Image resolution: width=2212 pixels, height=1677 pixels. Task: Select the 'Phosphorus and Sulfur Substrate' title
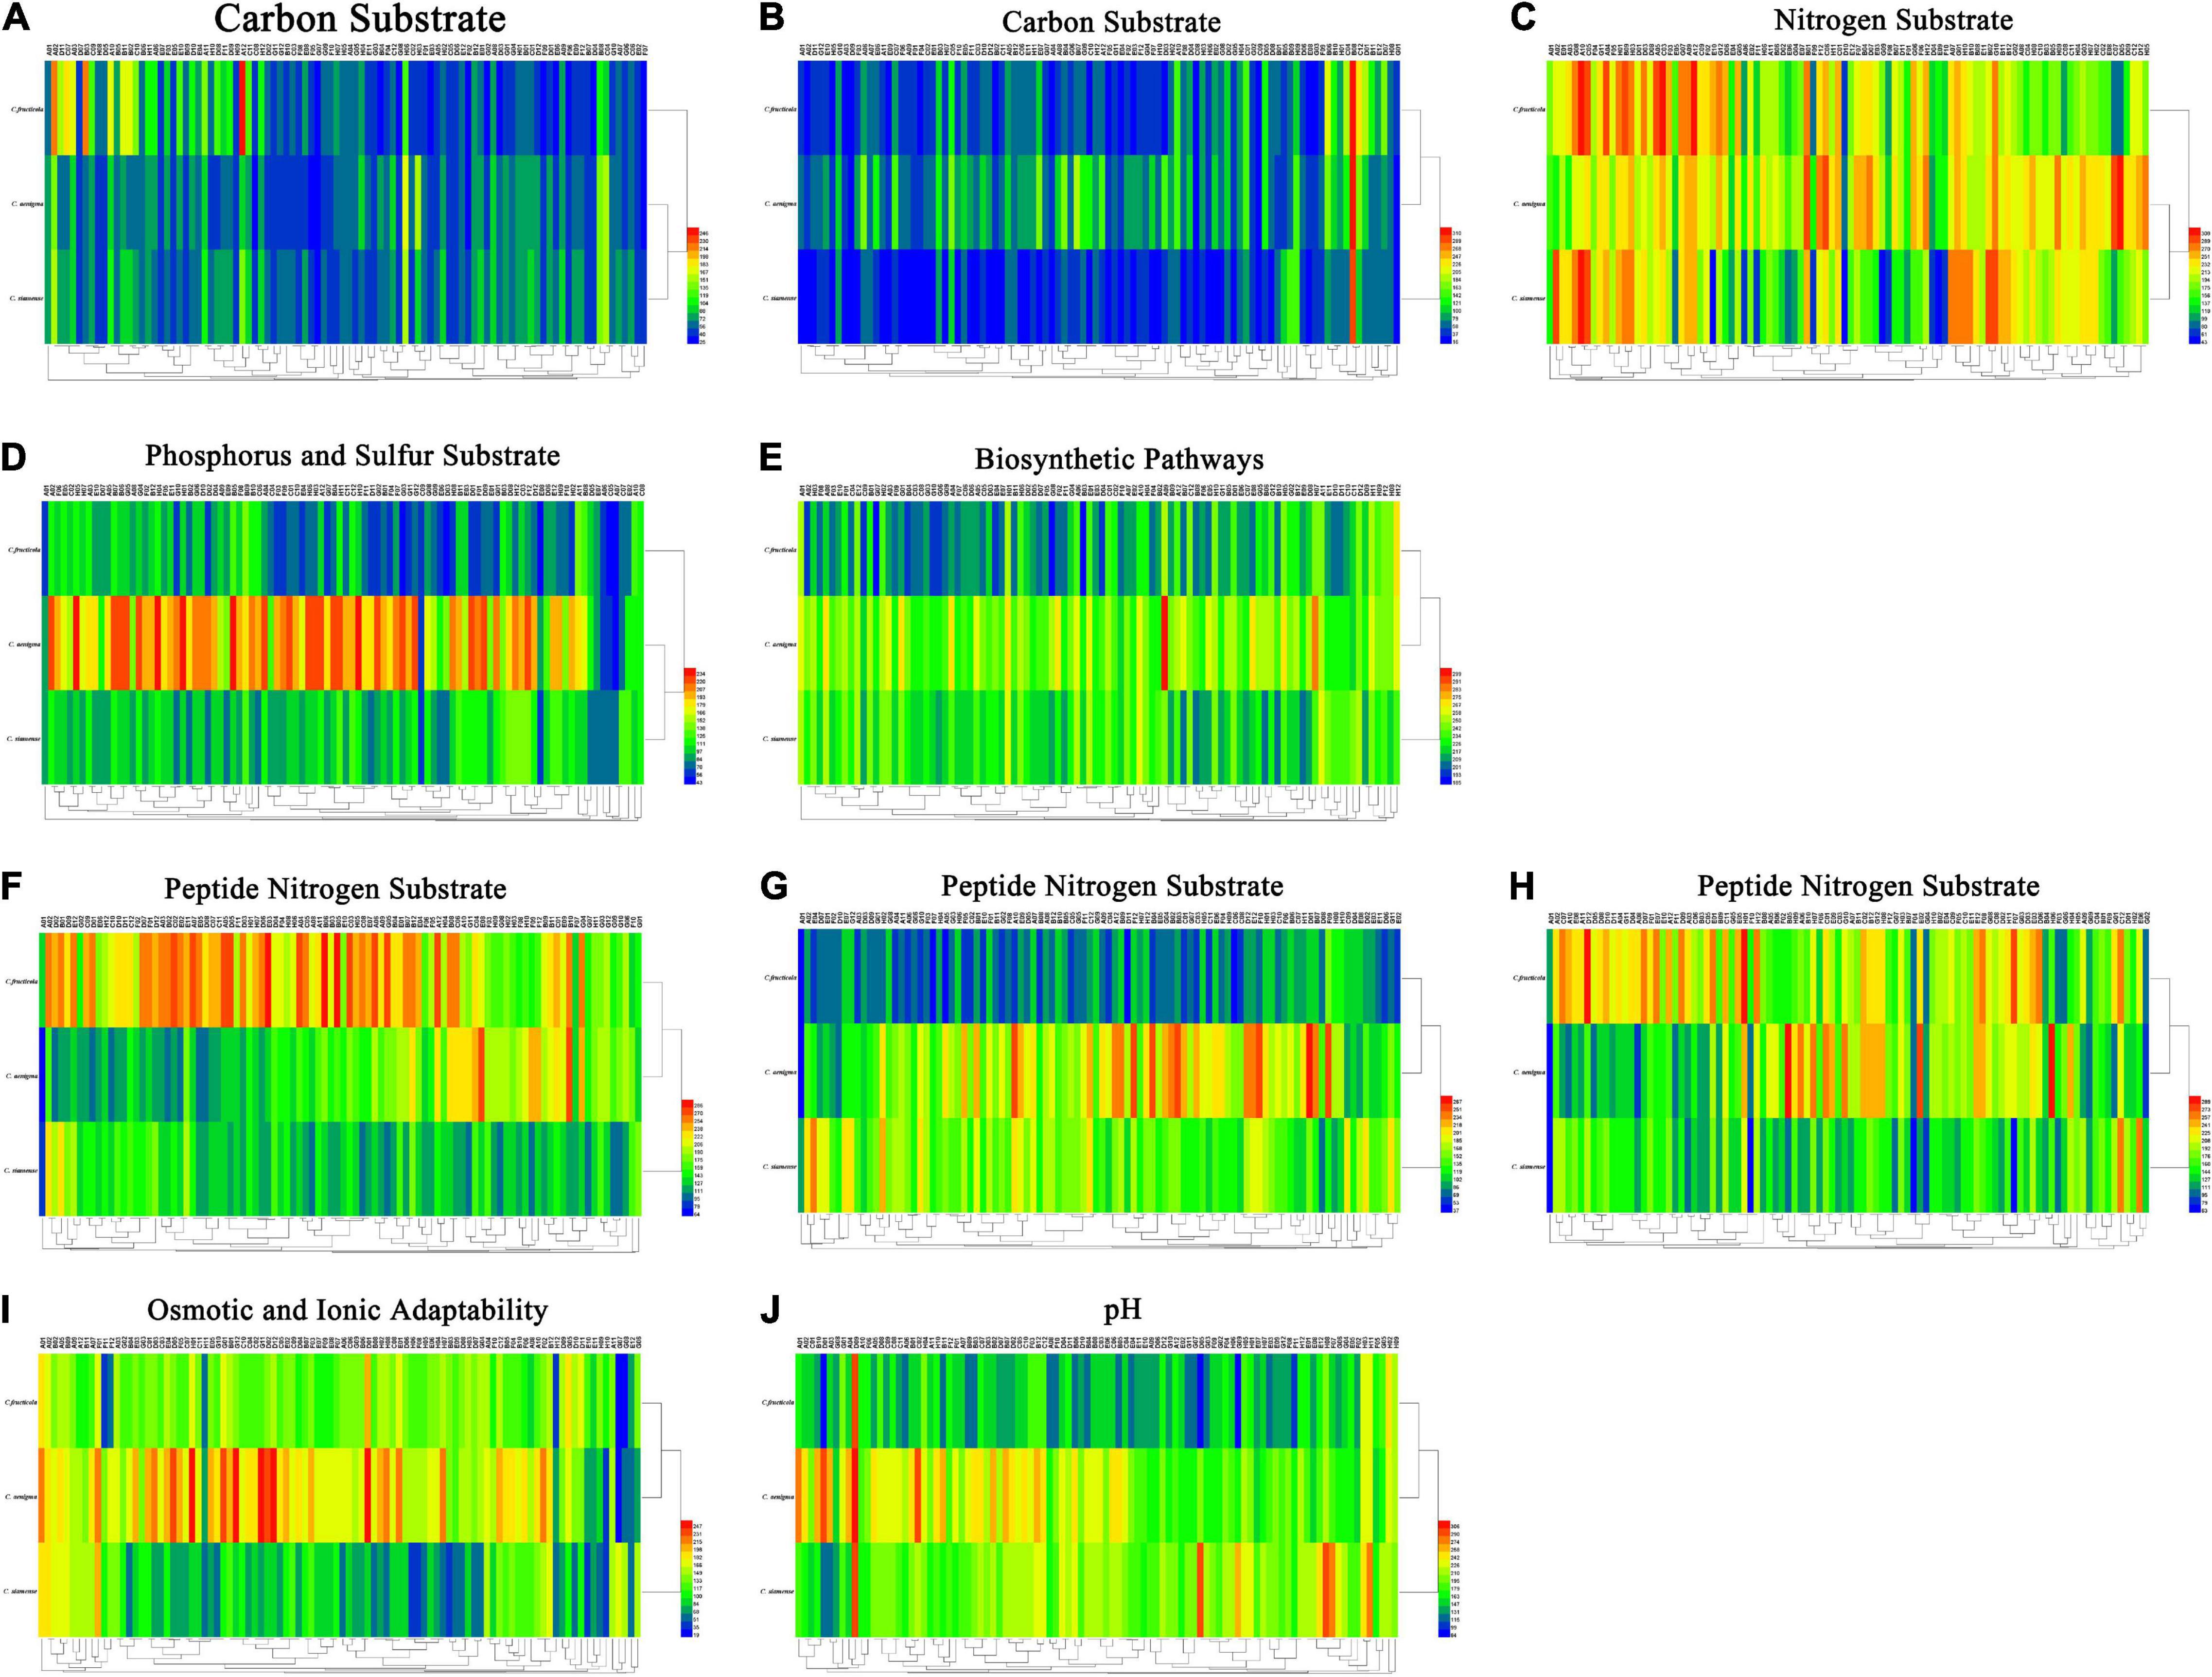coord(352,456)
